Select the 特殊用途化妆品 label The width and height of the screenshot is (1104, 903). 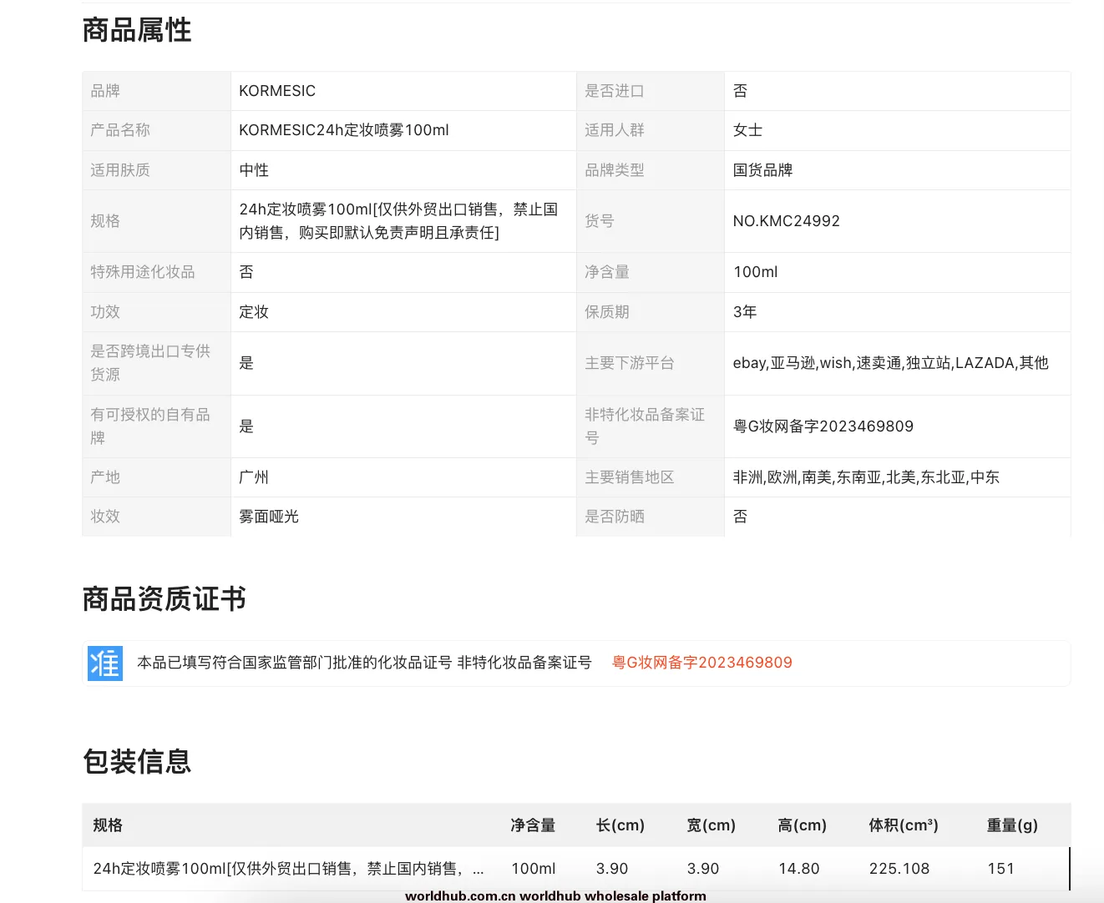point(143,272)
